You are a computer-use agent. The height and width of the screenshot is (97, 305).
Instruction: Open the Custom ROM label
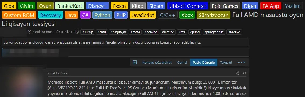coord(19,15)
